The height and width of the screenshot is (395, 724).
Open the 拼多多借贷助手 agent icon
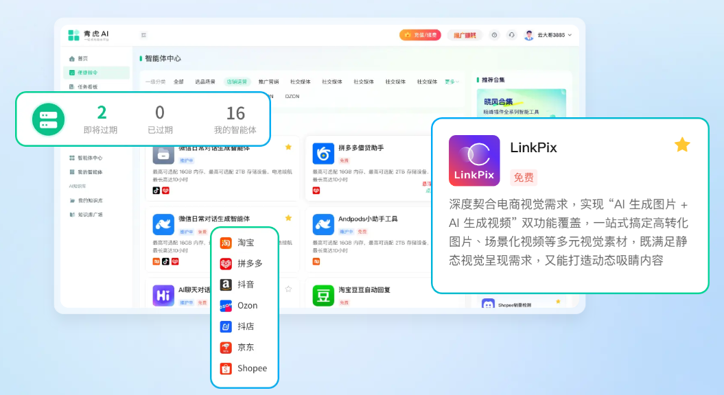[323, 154]
